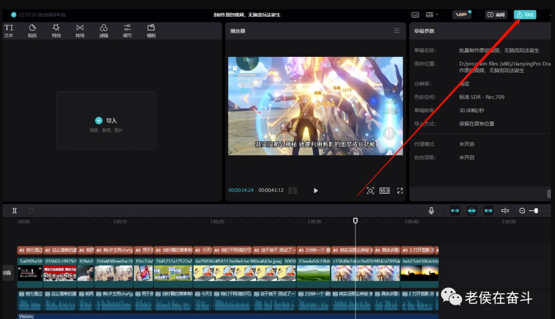The width and height of the screenshot is (555, 319).
Task: Click the timeline zoom slider handle
Action: click(535, 210)
